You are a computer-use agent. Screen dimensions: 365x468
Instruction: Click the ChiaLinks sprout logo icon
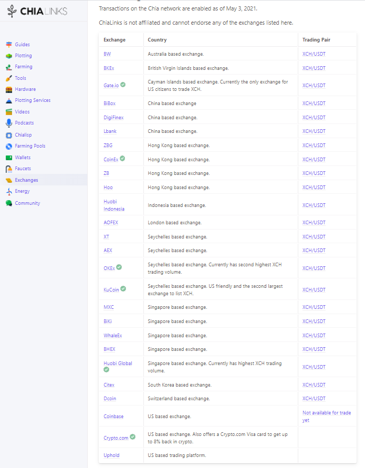coord(12,12)
